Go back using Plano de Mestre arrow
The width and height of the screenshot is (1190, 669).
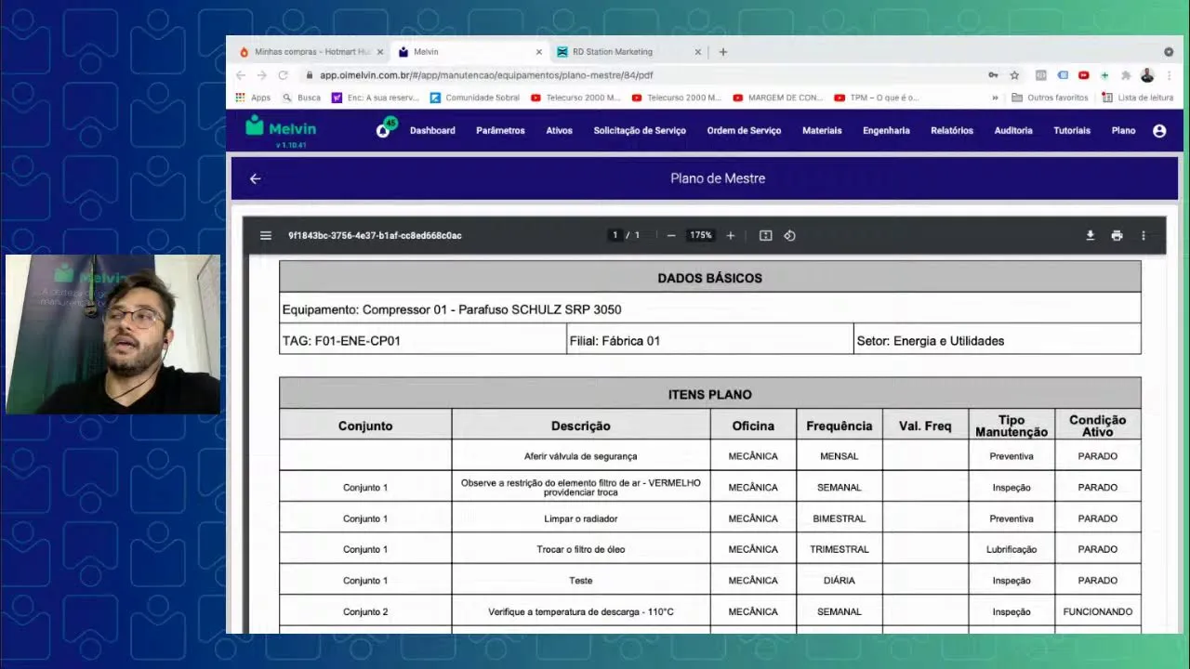(255, 178)
